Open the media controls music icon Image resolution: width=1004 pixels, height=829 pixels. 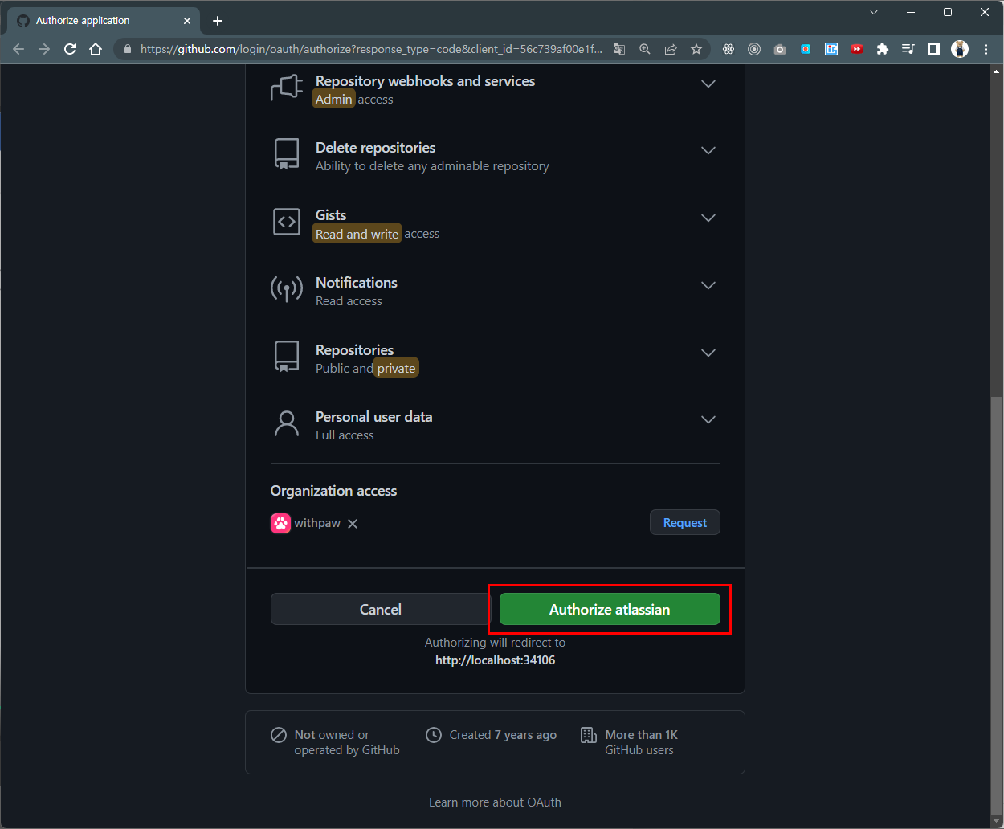[908, 49]
